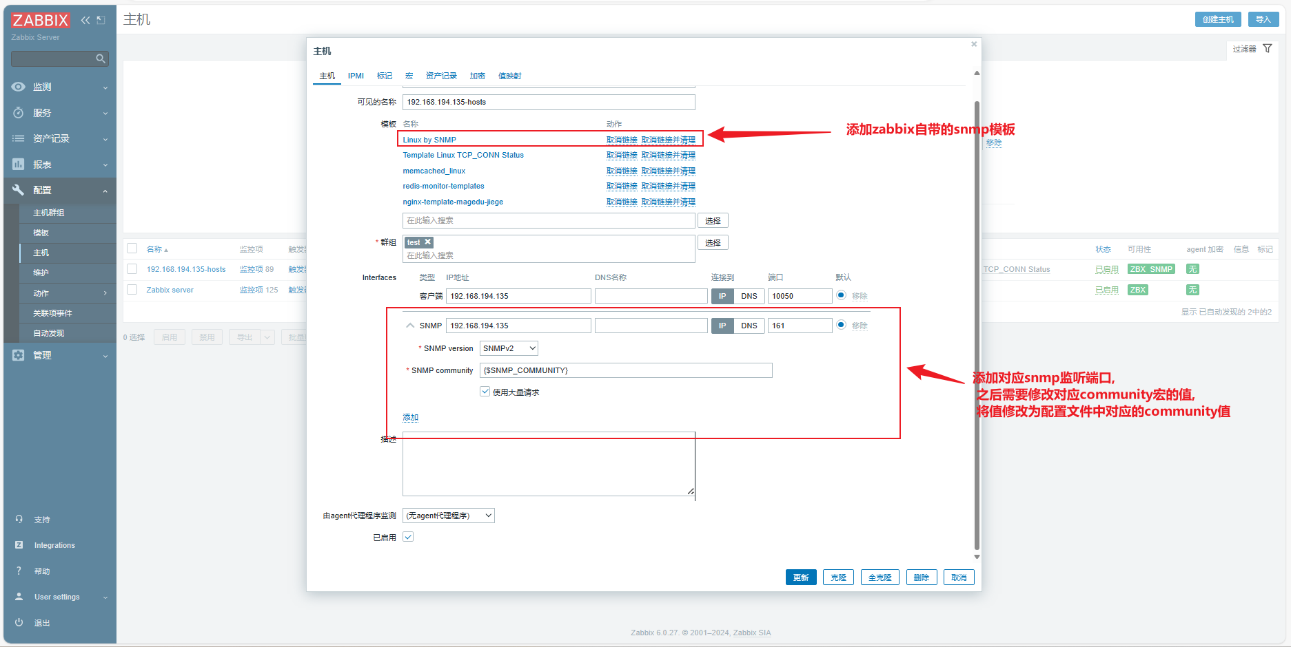This screenshot has height=647, width=1291.
Task: Open the 监测 monitoring eye icon menu
Action: click(19, 87)
